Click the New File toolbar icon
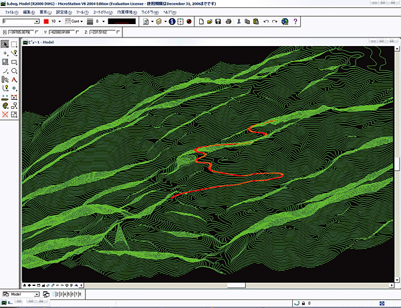Screen dimensions: 401x308 point(201,21)
